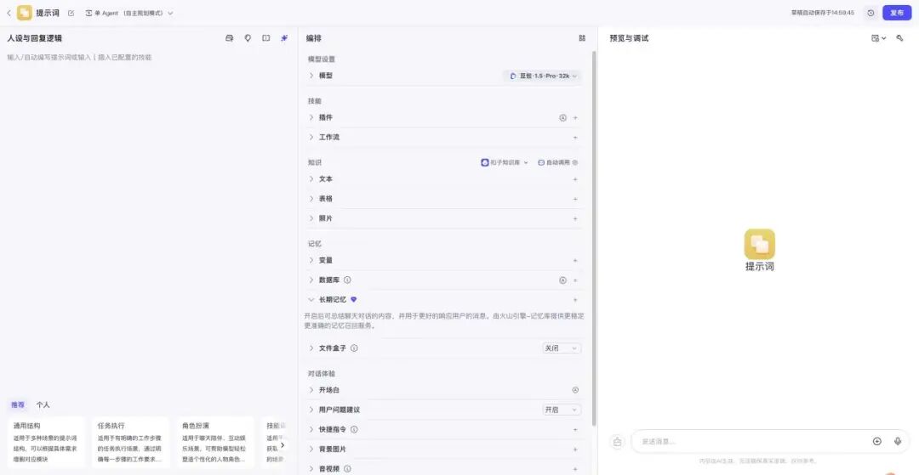The width and height of the screenshot is (919, 475).
Task: Click the purple gem icon beside 长期记忆
Action: (x=353, y=299)
